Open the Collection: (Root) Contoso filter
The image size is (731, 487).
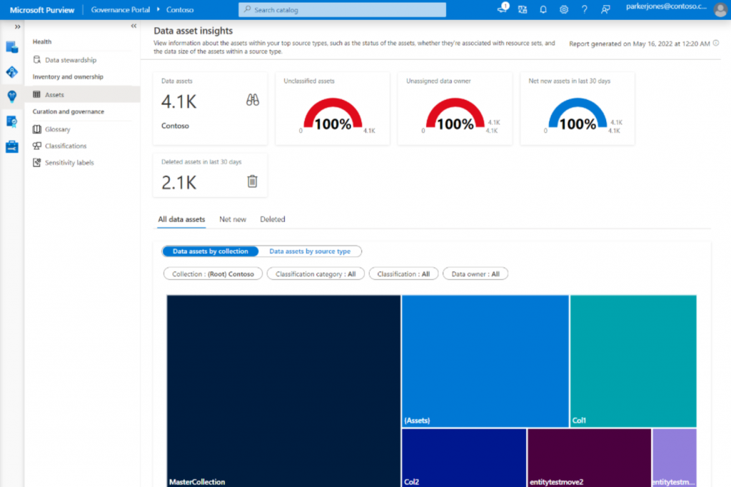[x=213, y=273]
